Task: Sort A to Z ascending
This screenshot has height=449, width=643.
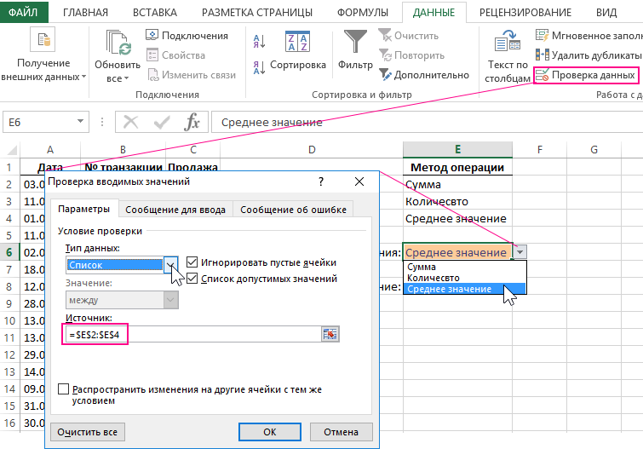Action: 259,41
